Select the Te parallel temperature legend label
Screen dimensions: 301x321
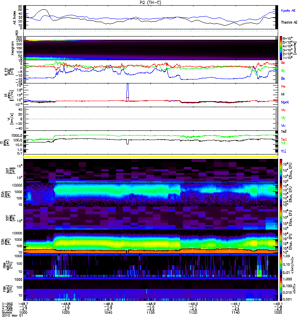(x=284, y=132)
